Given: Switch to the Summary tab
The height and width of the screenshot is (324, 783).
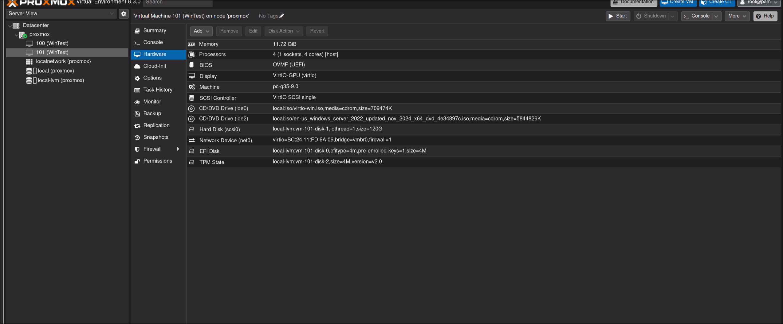Looking at the screenshot, I should click(155, 30).
